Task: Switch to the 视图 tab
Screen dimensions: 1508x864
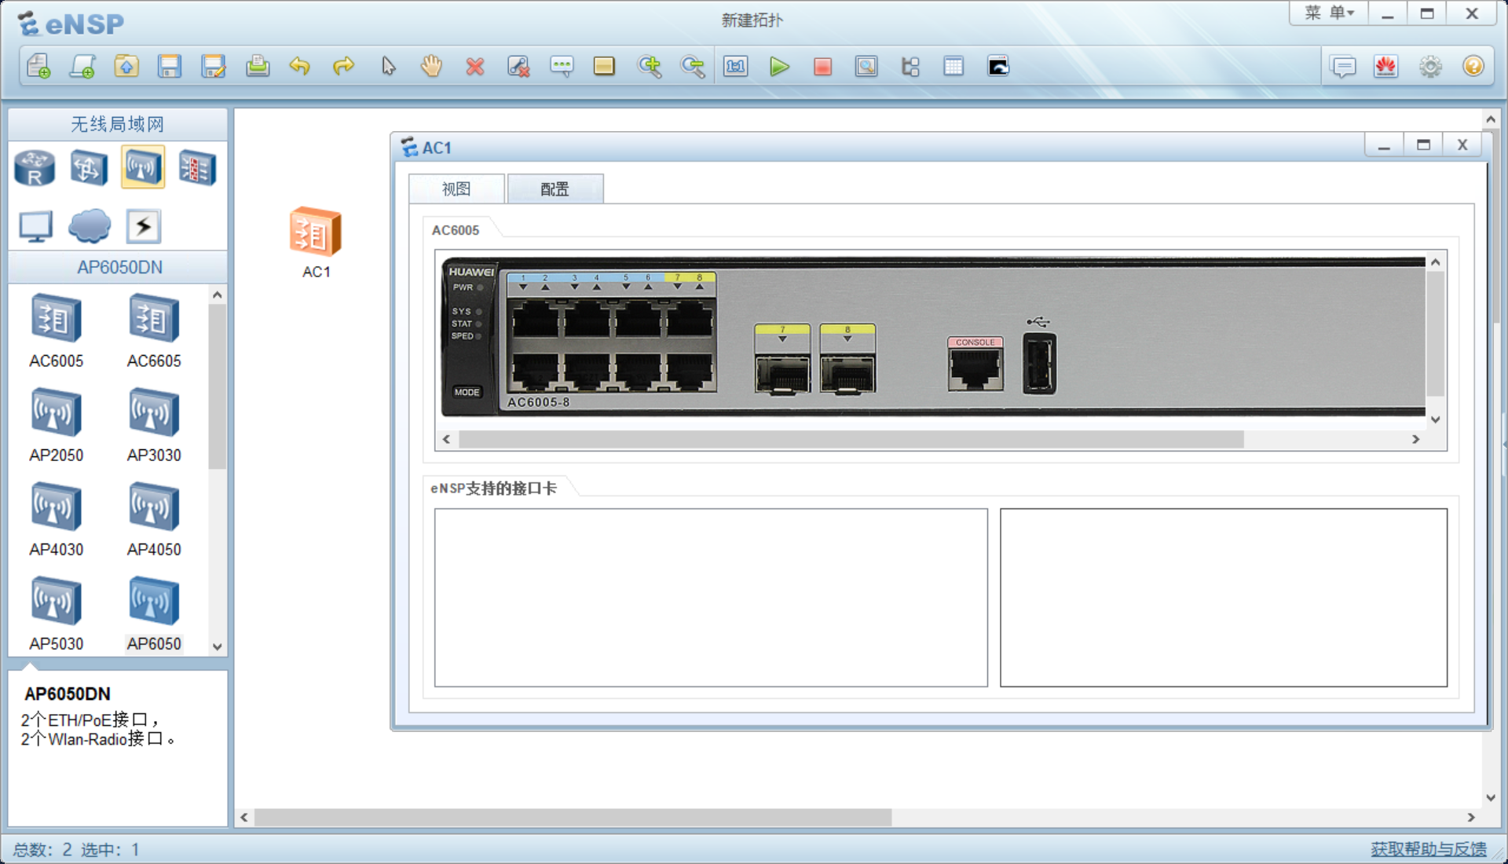Action: point(456,189)
